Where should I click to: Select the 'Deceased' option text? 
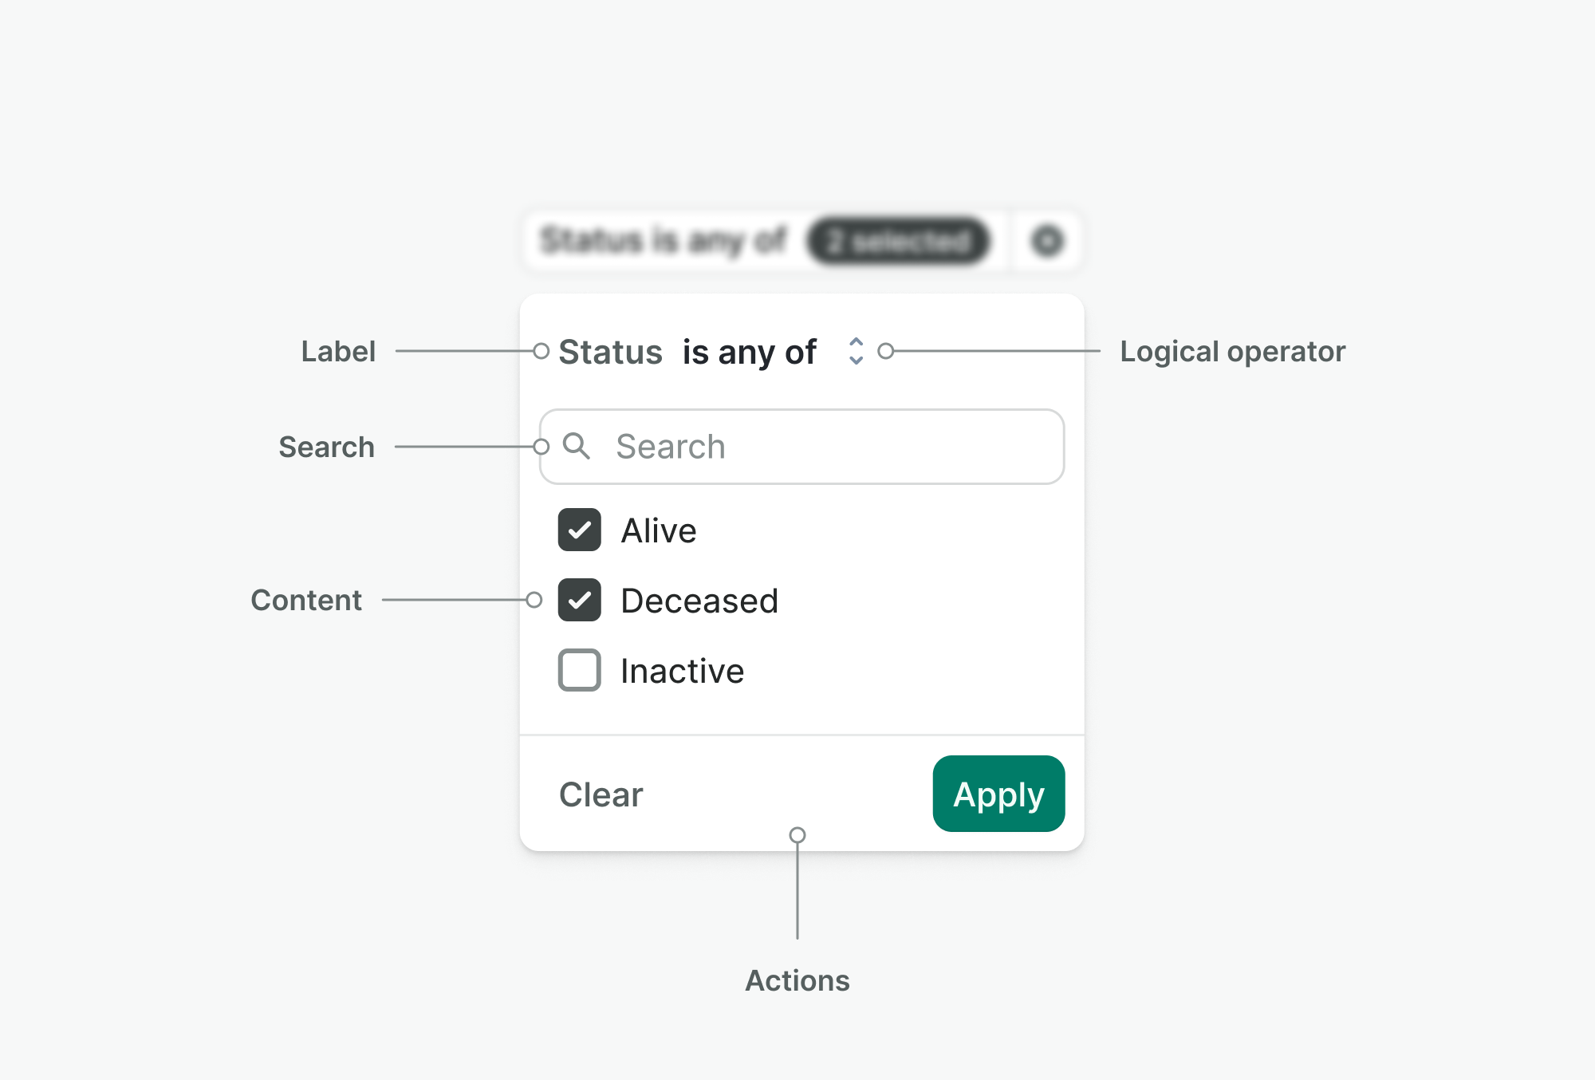click(699, 601)
